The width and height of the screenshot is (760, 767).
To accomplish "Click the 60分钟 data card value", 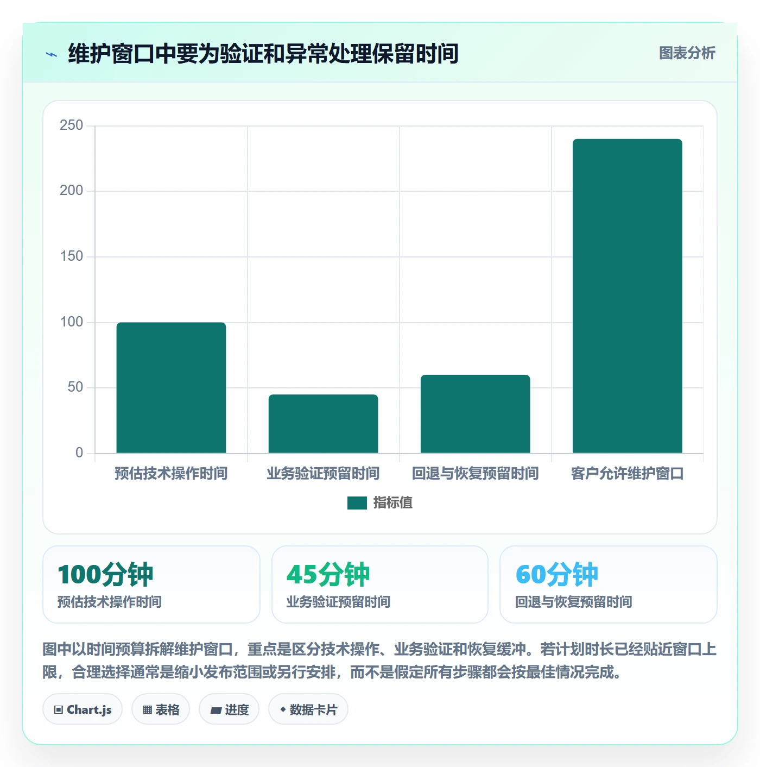I will point(556,575).
